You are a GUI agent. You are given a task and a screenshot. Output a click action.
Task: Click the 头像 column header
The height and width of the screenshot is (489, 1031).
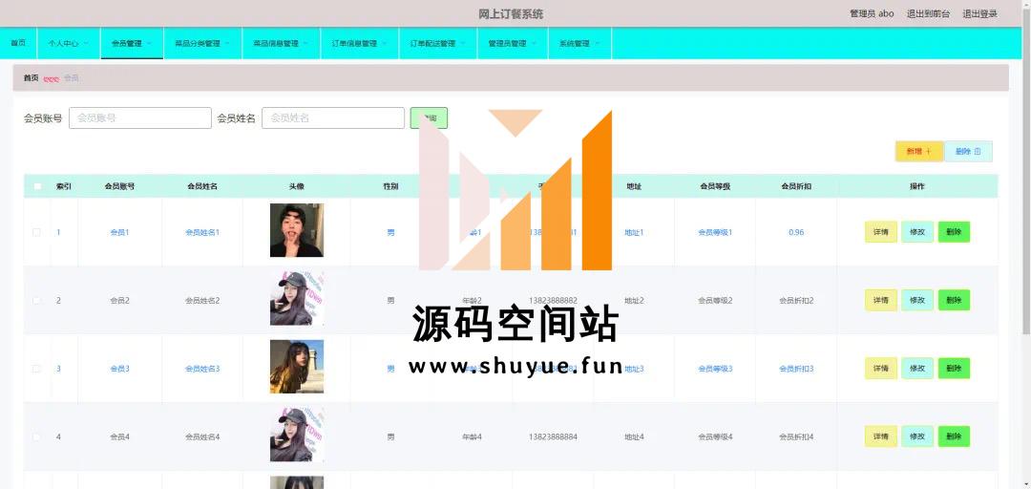pyautogui.click(x=297, y=186)
